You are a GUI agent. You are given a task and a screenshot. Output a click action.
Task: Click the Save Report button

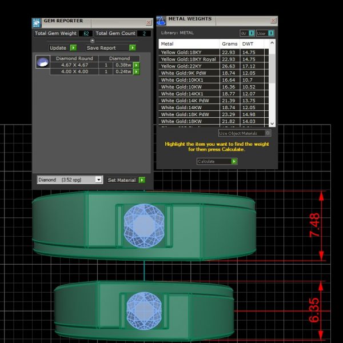point(111,47)
